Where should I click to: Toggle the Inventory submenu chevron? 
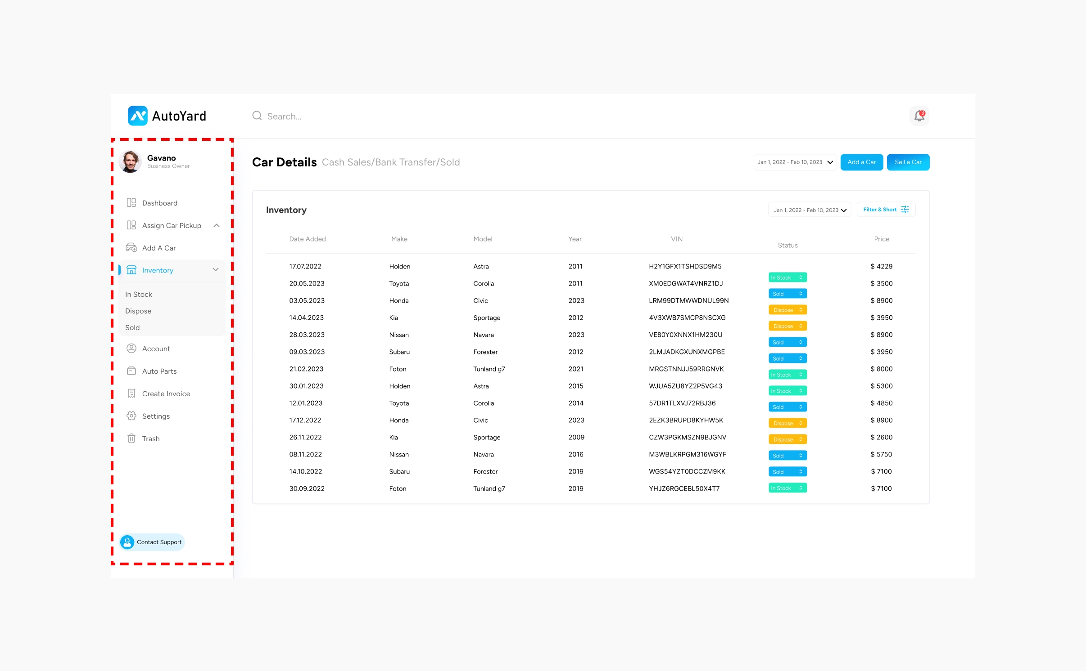pyautogui.click(x=216, y=270)
